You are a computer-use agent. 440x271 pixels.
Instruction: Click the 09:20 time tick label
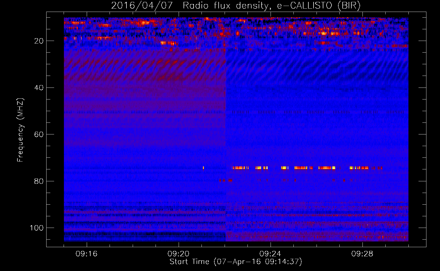click(x=179, y=254)
